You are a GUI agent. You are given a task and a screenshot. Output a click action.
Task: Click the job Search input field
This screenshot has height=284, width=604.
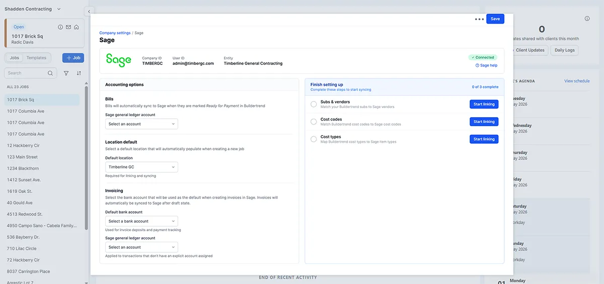31,73
